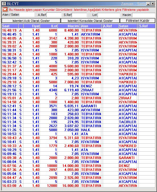The width and height of the screenshot is (157, 192).
Task: Sort by the A.Ref column header
Action: tap(111, 26)
